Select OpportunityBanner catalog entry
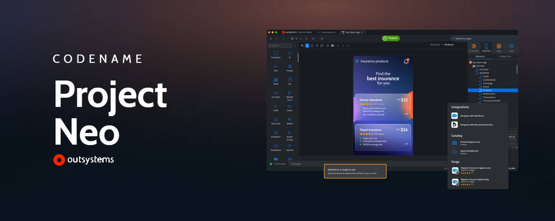Viewport: 555px width, 221px height. pos(465,152)
